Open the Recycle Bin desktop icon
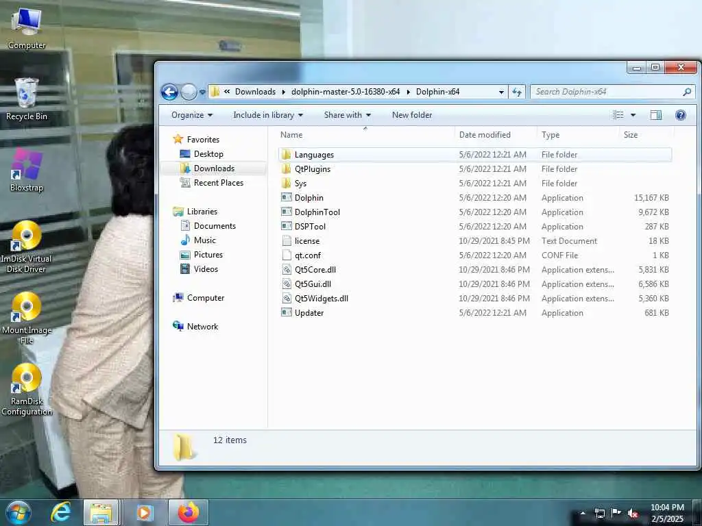Screen dimensions: 702x526 (x=27, y=99)
